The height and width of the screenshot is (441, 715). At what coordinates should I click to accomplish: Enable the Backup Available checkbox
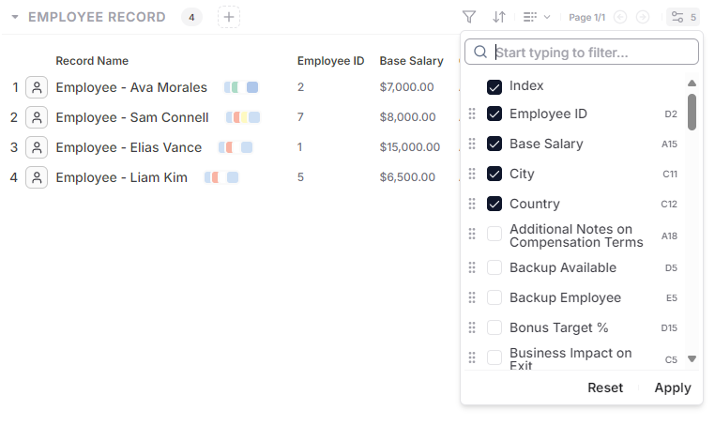tap(494, 267)
